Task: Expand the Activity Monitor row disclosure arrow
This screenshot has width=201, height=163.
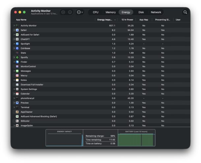Action: tap(14, 25)
